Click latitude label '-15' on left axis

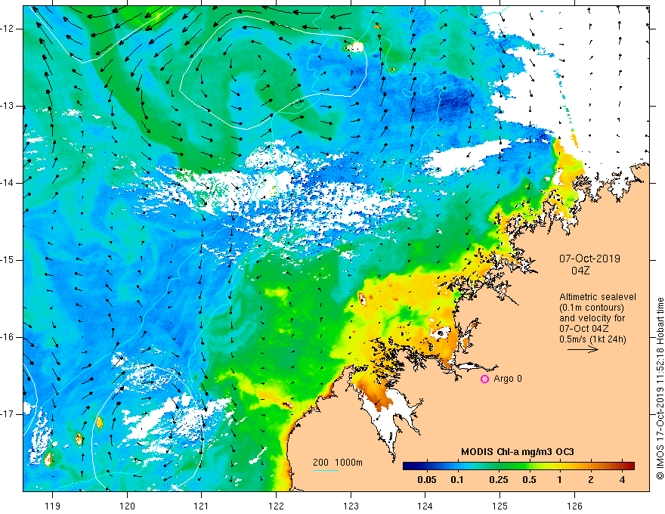point(8,260)
